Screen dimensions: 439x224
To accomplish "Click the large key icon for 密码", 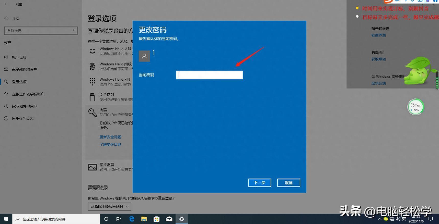I will tap(92, 112).
